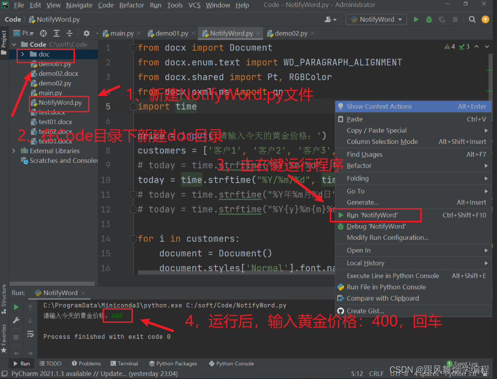Click 5:12 caret position in status bar

pos(357,374)
